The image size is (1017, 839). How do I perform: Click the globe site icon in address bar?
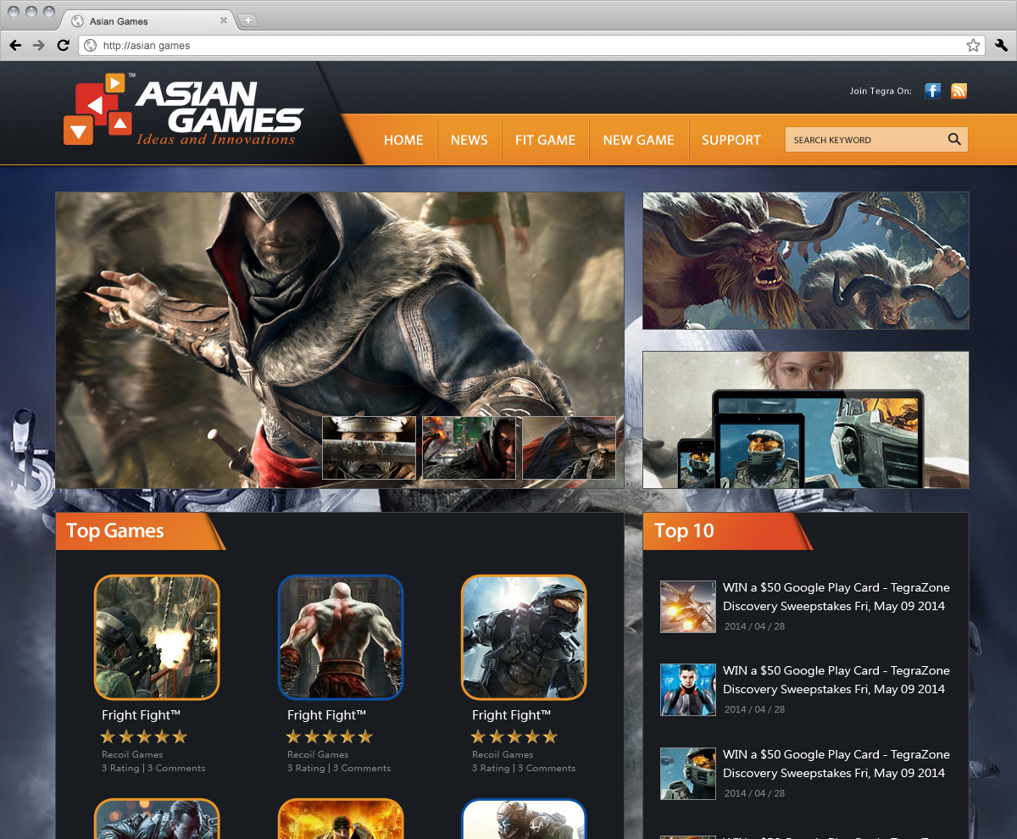coord(91,45)
